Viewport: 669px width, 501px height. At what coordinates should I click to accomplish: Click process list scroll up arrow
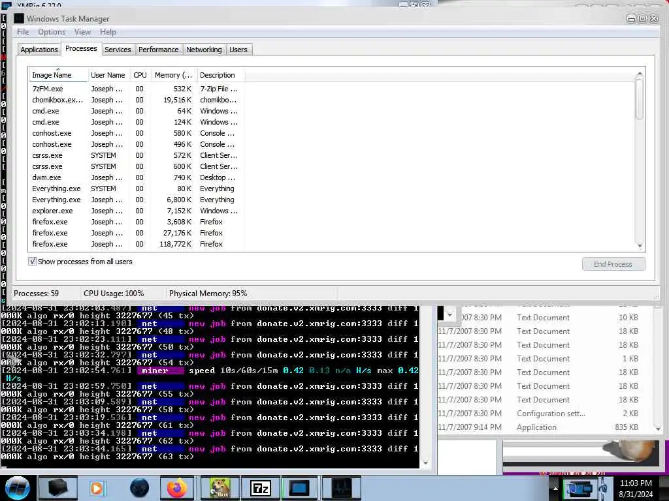[x=639, y=74]
